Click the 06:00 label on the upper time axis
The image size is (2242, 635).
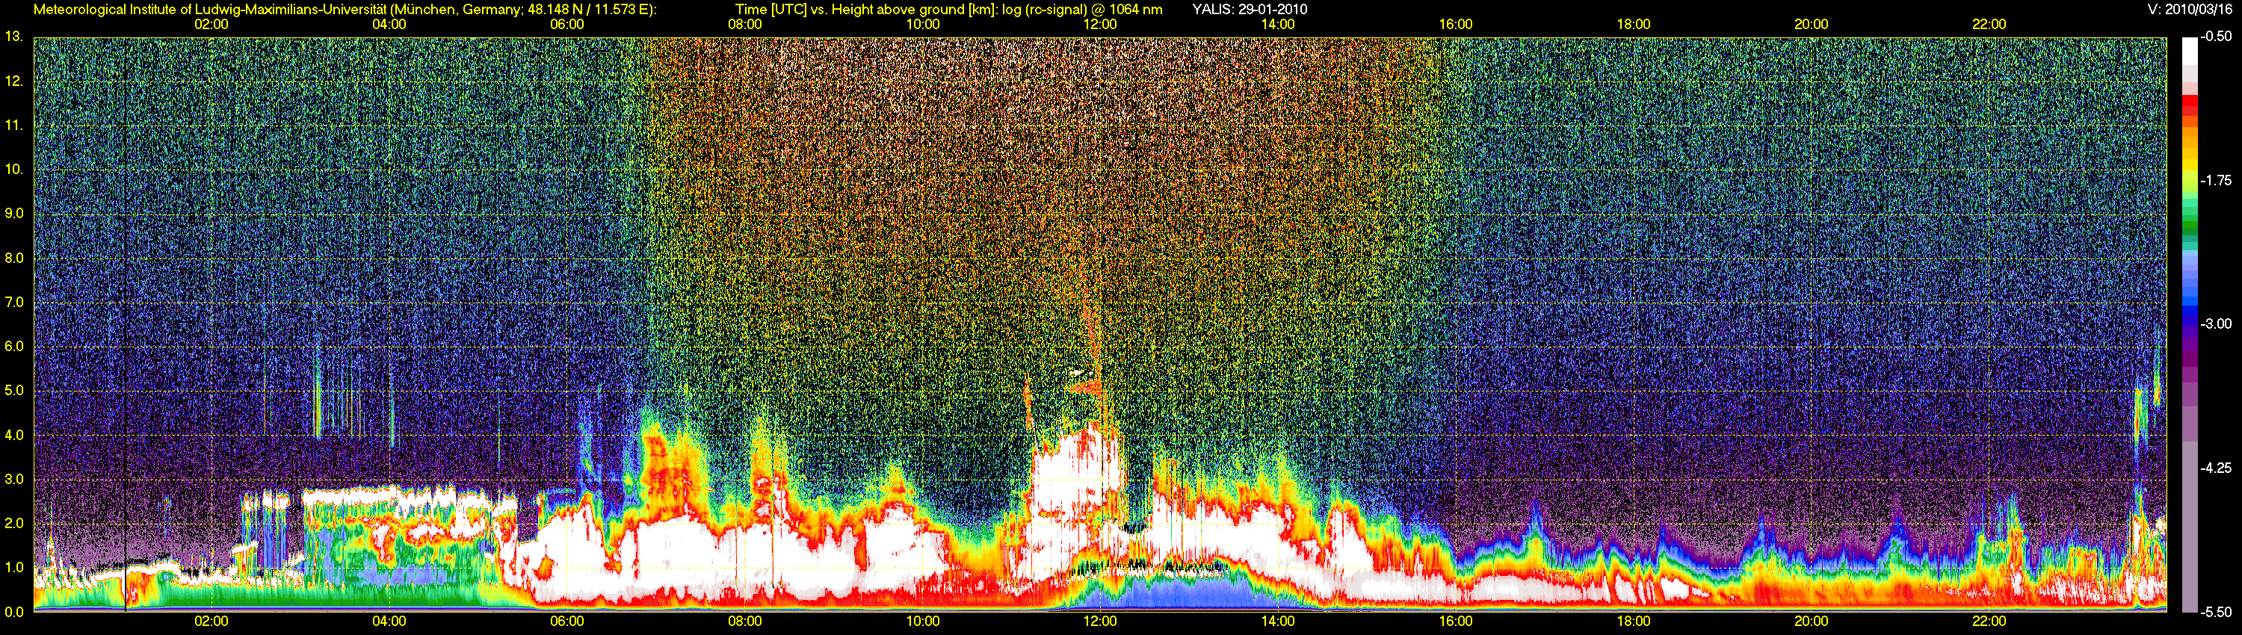tap(566, 25)
